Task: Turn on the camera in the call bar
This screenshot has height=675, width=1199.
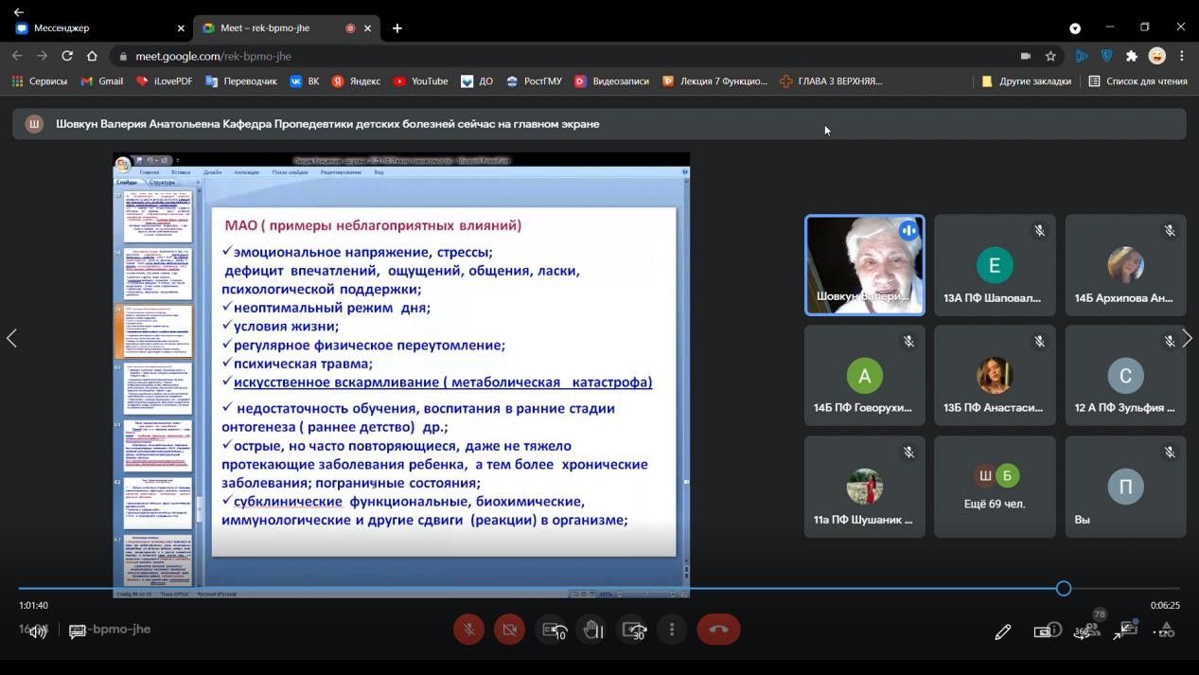Action: coord(509,630)
